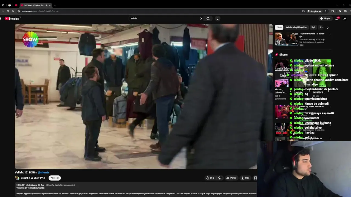The height and width of the screenshot is (197, 351).
Task: Open the Veliaht channel name link
Action: (x=24, y=178)
